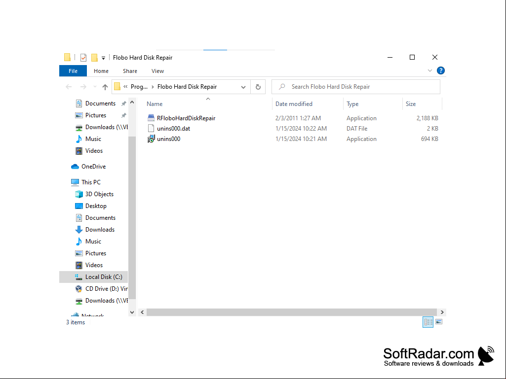Open Documents under This PC

[x=100, y=218]
